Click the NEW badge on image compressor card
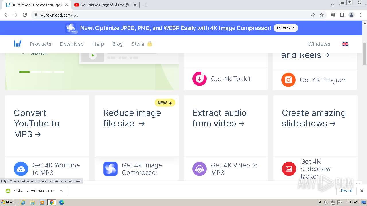 [x=165, y=103]
